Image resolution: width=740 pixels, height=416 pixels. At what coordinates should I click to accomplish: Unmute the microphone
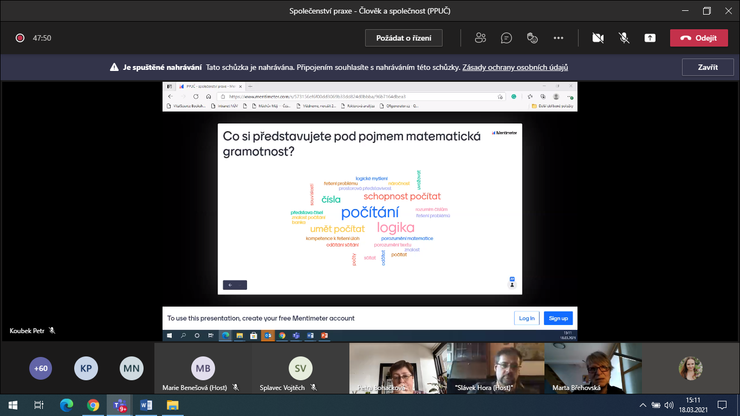pyautogui.click(x=624, y=38)
